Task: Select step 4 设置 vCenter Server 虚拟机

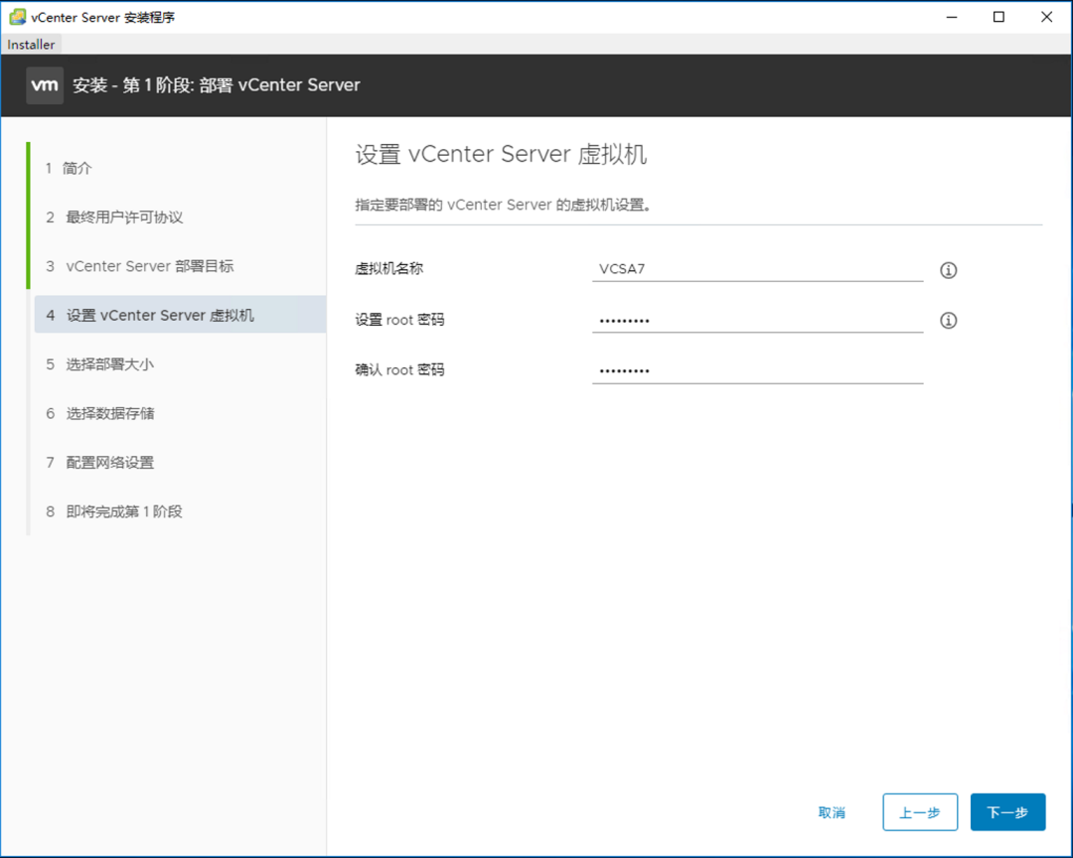Action: (x=179, y=315)
